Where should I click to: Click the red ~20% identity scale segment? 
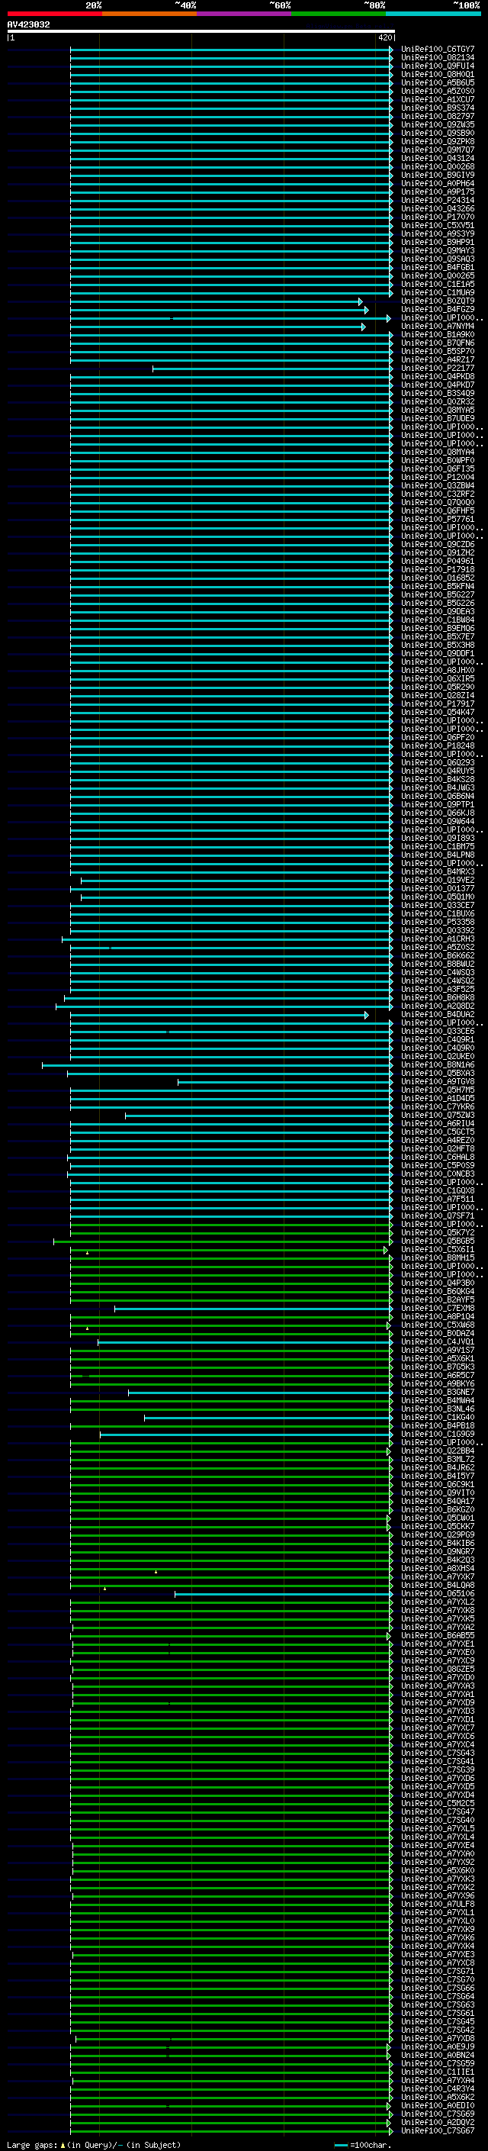pos(54,14)
